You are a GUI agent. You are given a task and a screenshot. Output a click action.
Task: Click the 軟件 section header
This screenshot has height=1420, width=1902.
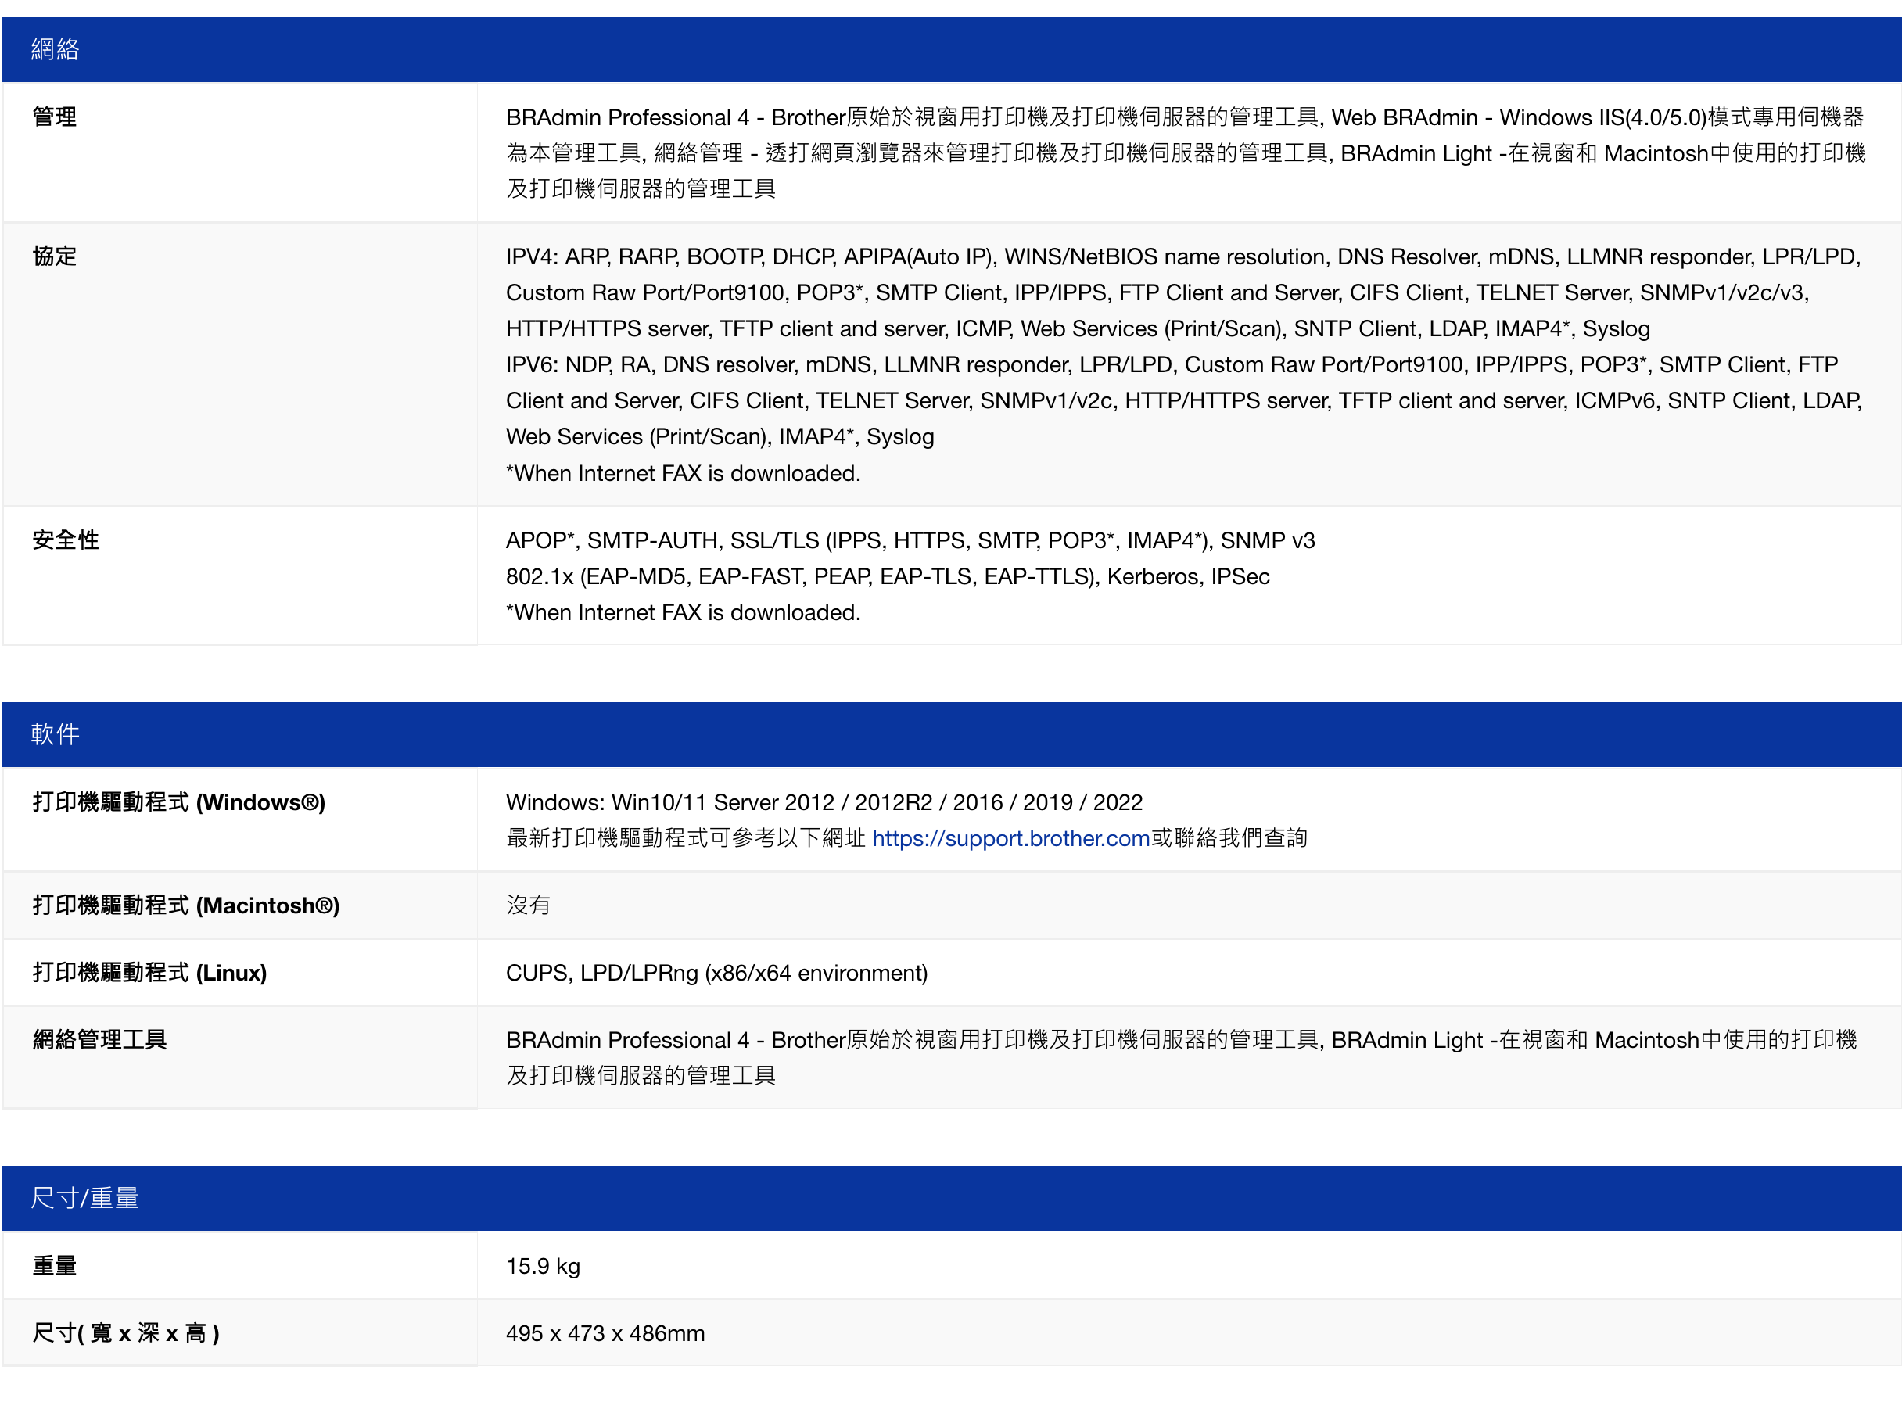55,733
